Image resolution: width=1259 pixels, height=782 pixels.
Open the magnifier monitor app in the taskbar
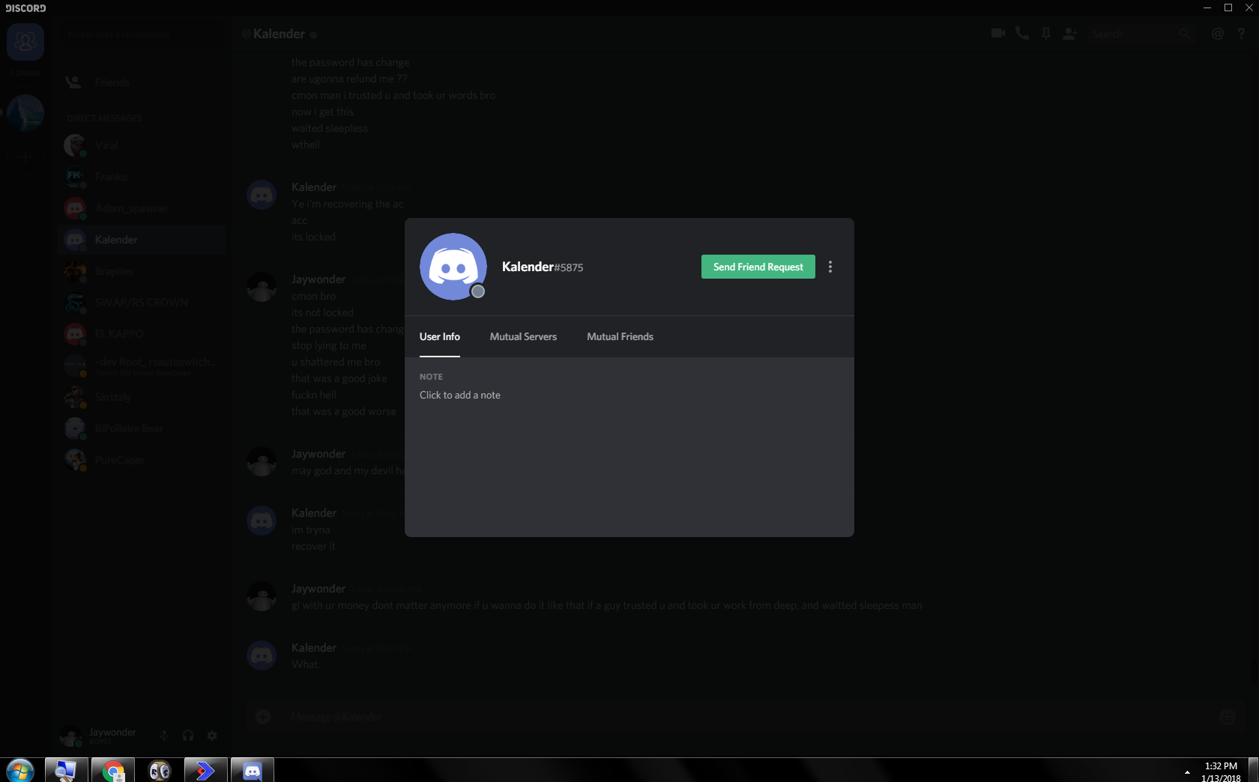click(66, 770)
